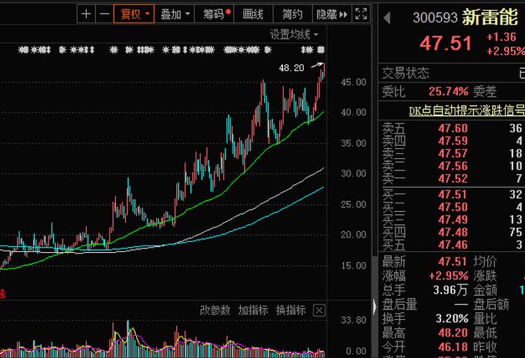The height and width of the screenshot is (358, 525).
Task: Click the red 筹码 notification dot
Action: point(228,11)
